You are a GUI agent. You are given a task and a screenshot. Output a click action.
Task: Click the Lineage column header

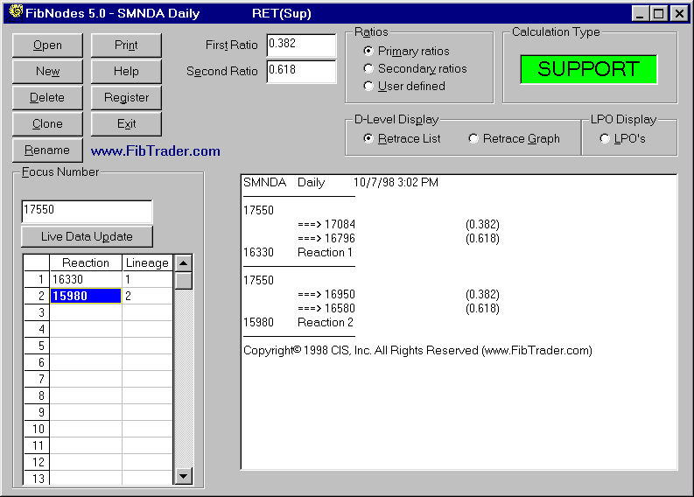tap(147, 262)
